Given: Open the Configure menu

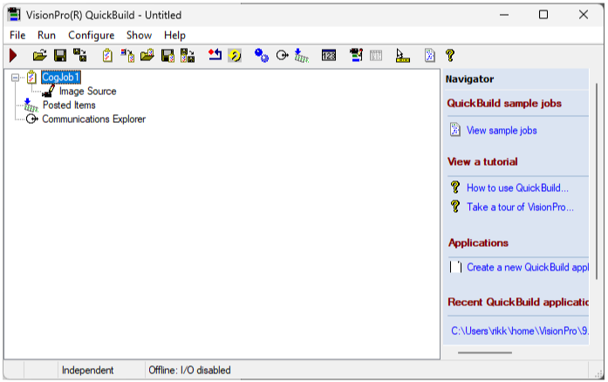Looking at the screenshot, I should click(91, 35).
